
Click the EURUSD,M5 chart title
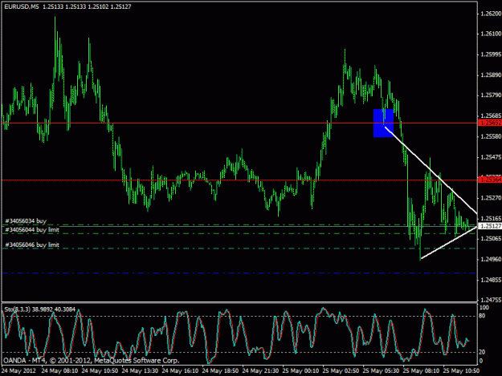pyautogui.click(x=22, y=6)
